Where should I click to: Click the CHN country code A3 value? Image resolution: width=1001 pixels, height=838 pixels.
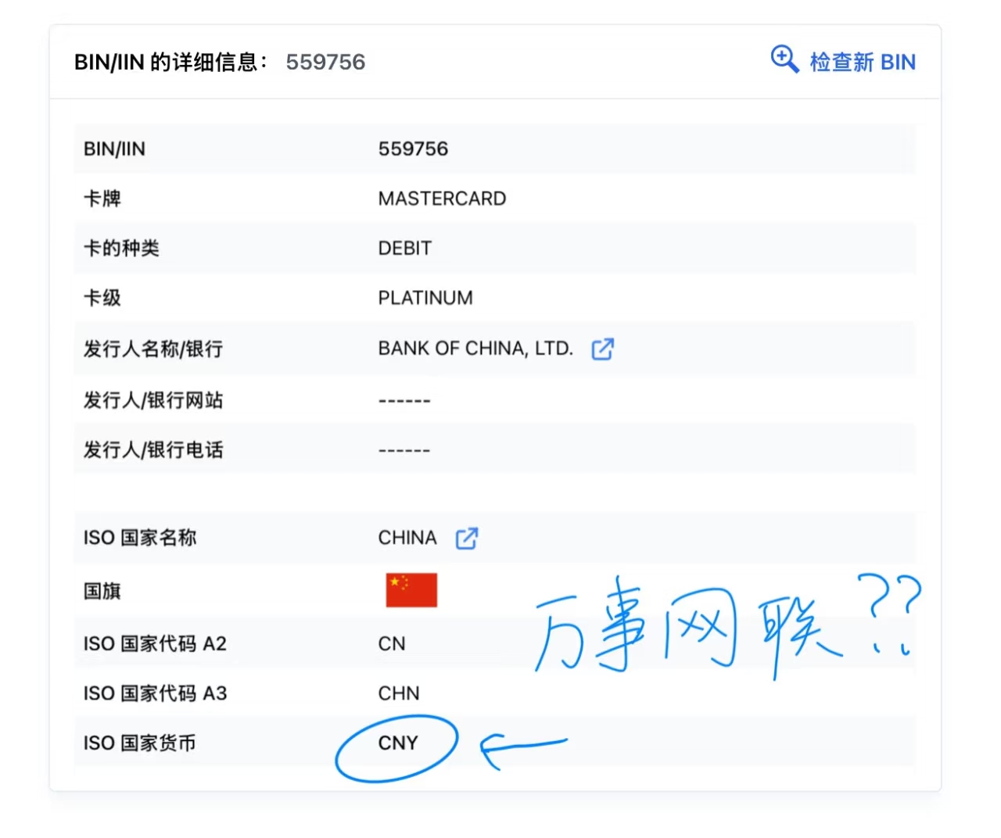[x=399, y=693]
